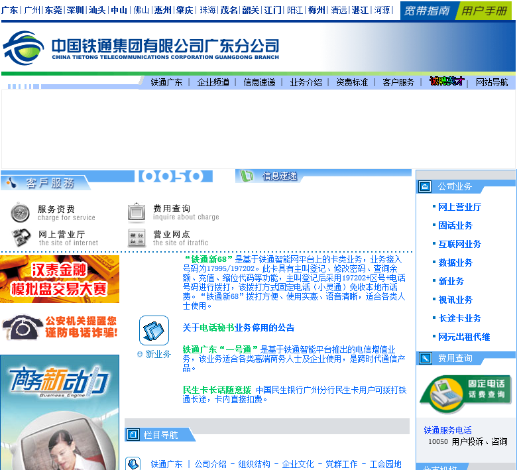Go to the 深圳 city link
The width and height of the screenshot is (517, 470).
pyautogui.click(x=75, y=10)
